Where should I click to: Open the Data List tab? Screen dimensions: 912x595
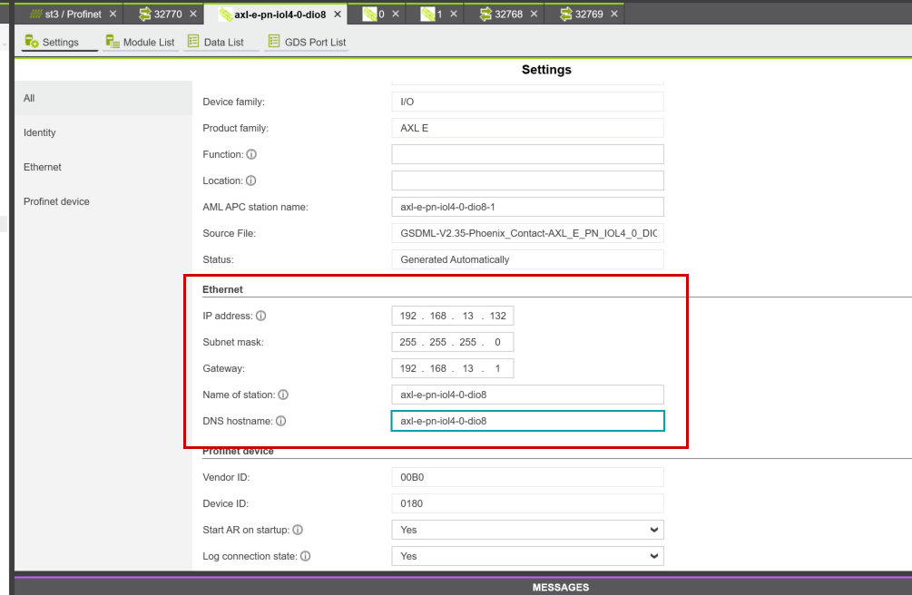215,42
